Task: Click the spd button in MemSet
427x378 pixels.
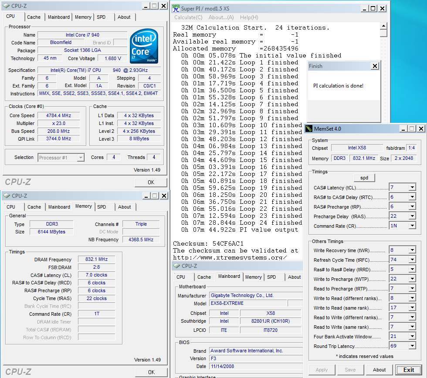Action: [364, 178]
